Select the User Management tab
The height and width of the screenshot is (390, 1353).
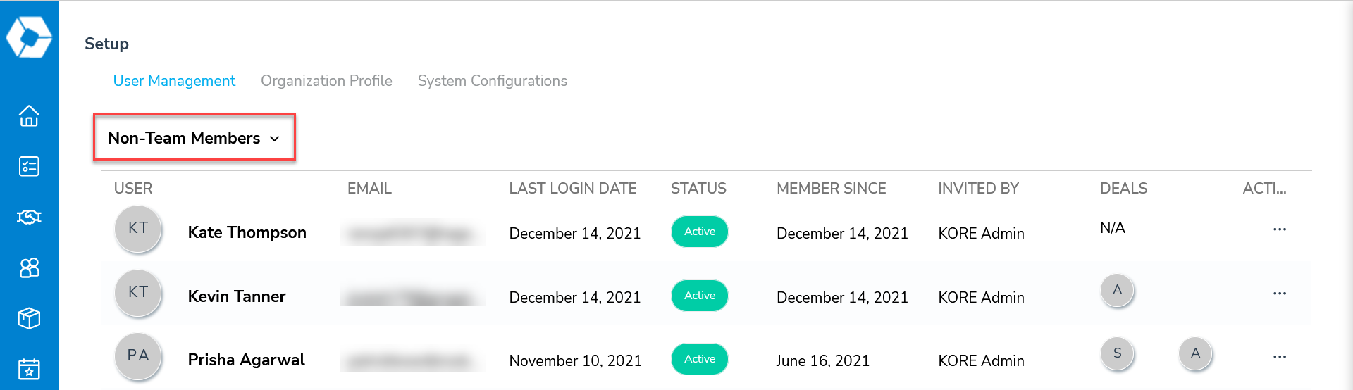(x=174, y=81)
